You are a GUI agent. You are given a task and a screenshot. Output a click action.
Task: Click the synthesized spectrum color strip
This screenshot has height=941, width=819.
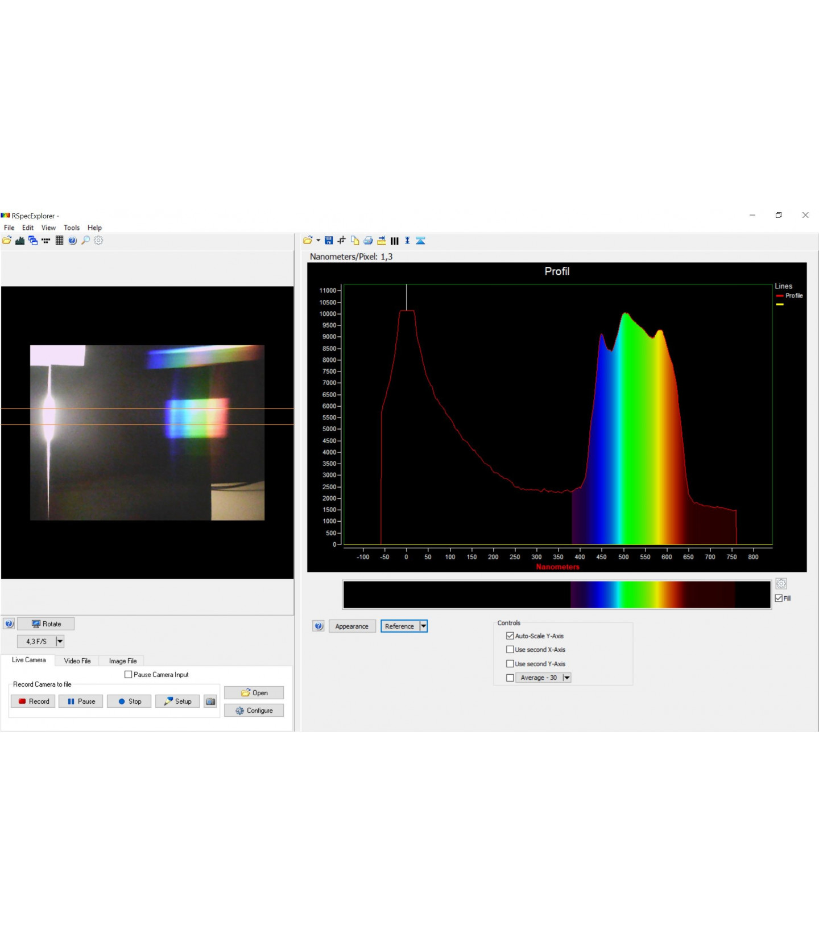point(557,595)
